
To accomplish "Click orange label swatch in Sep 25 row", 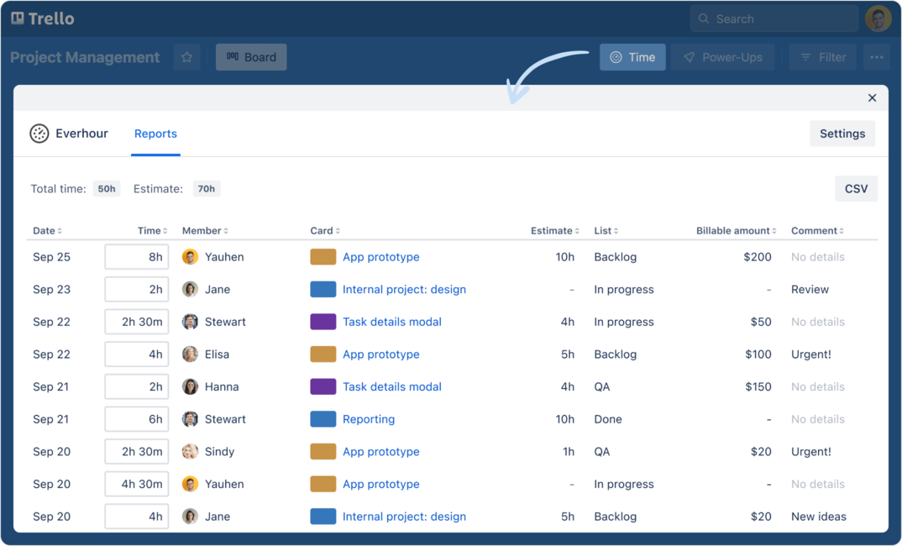I will (323, 256).
